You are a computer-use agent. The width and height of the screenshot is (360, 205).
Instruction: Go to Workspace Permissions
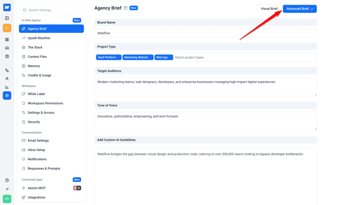(51, 103)
